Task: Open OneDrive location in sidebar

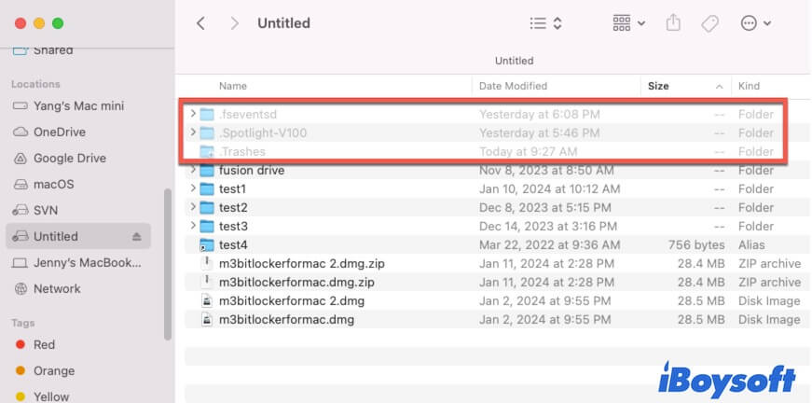Action: 59,132
